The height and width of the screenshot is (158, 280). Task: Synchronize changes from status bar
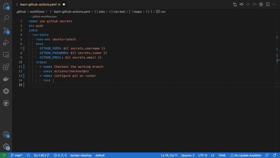(x=28, y=155)
